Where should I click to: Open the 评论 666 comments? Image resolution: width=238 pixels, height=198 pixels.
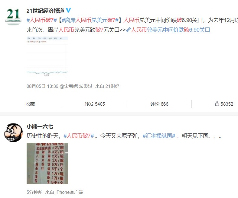[x=159, y=104]
